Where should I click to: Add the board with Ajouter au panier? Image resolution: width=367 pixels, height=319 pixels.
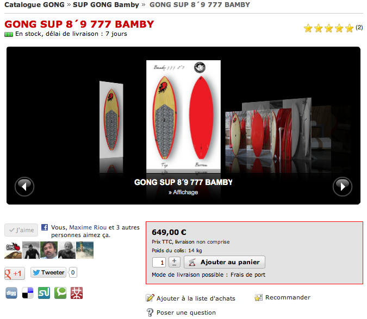click(x=225, y=262)
